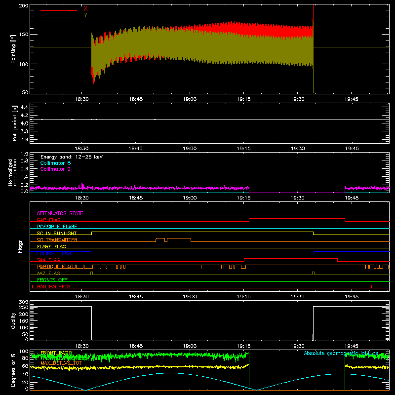Screen dimensions: 395x395
Task: Click 19:00 under the Roll period plot
Action: click(x=190, y=149)
